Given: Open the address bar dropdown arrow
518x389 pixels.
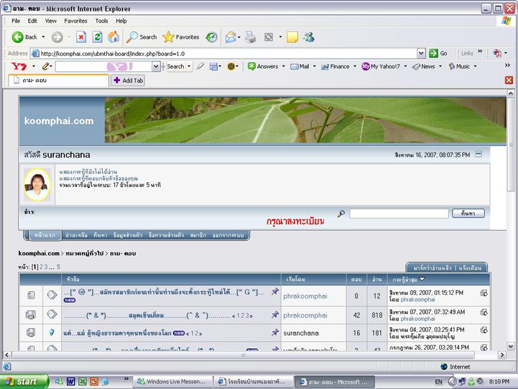Looking at the screenshot, I should 422,53.
